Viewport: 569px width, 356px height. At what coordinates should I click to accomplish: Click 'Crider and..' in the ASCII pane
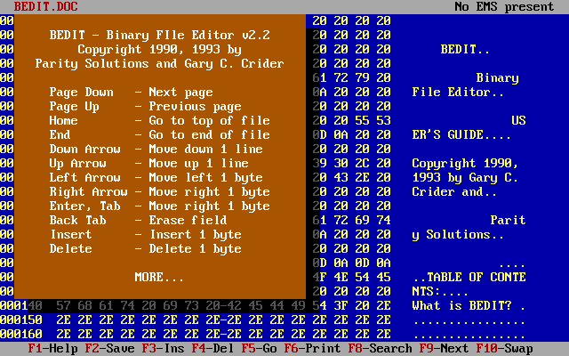coord(454,192)
